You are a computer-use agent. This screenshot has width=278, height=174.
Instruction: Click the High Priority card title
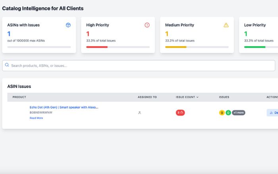[98, 25]
